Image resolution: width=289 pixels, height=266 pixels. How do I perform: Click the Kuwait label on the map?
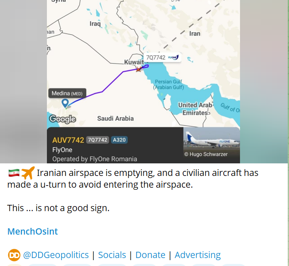tap(134, 62)
